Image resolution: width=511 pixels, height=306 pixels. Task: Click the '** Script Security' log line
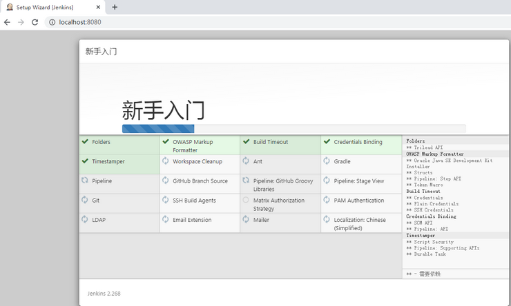(x=430, y=242)
